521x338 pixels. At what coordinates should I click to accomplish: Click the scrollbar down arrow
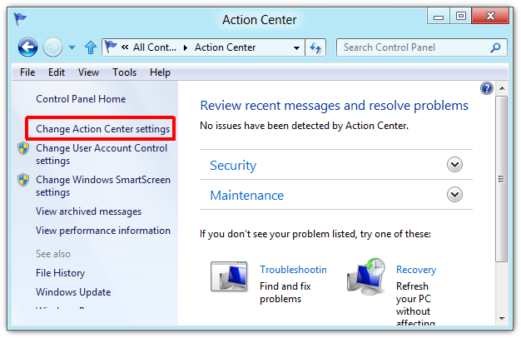(502, 318)
